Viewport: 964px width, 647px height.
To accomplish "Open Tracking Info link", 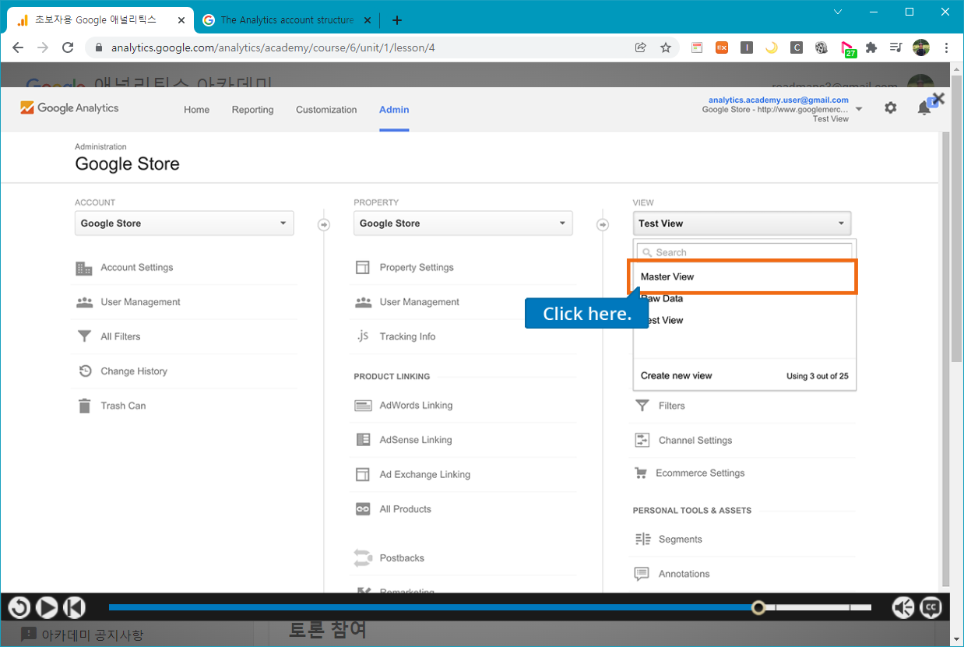I will (407, 336).
